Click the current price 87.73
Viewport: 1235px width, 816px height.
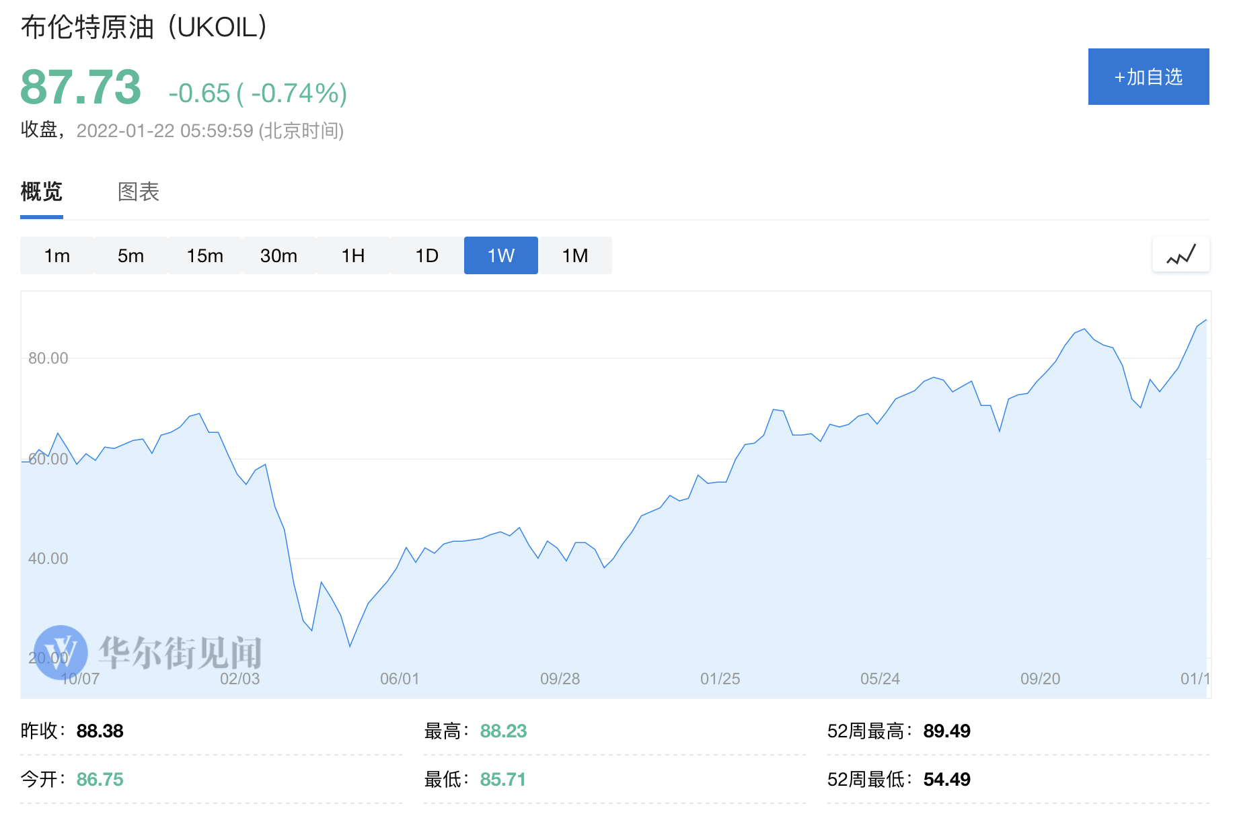pyautogui.click(x=81, y=87)
